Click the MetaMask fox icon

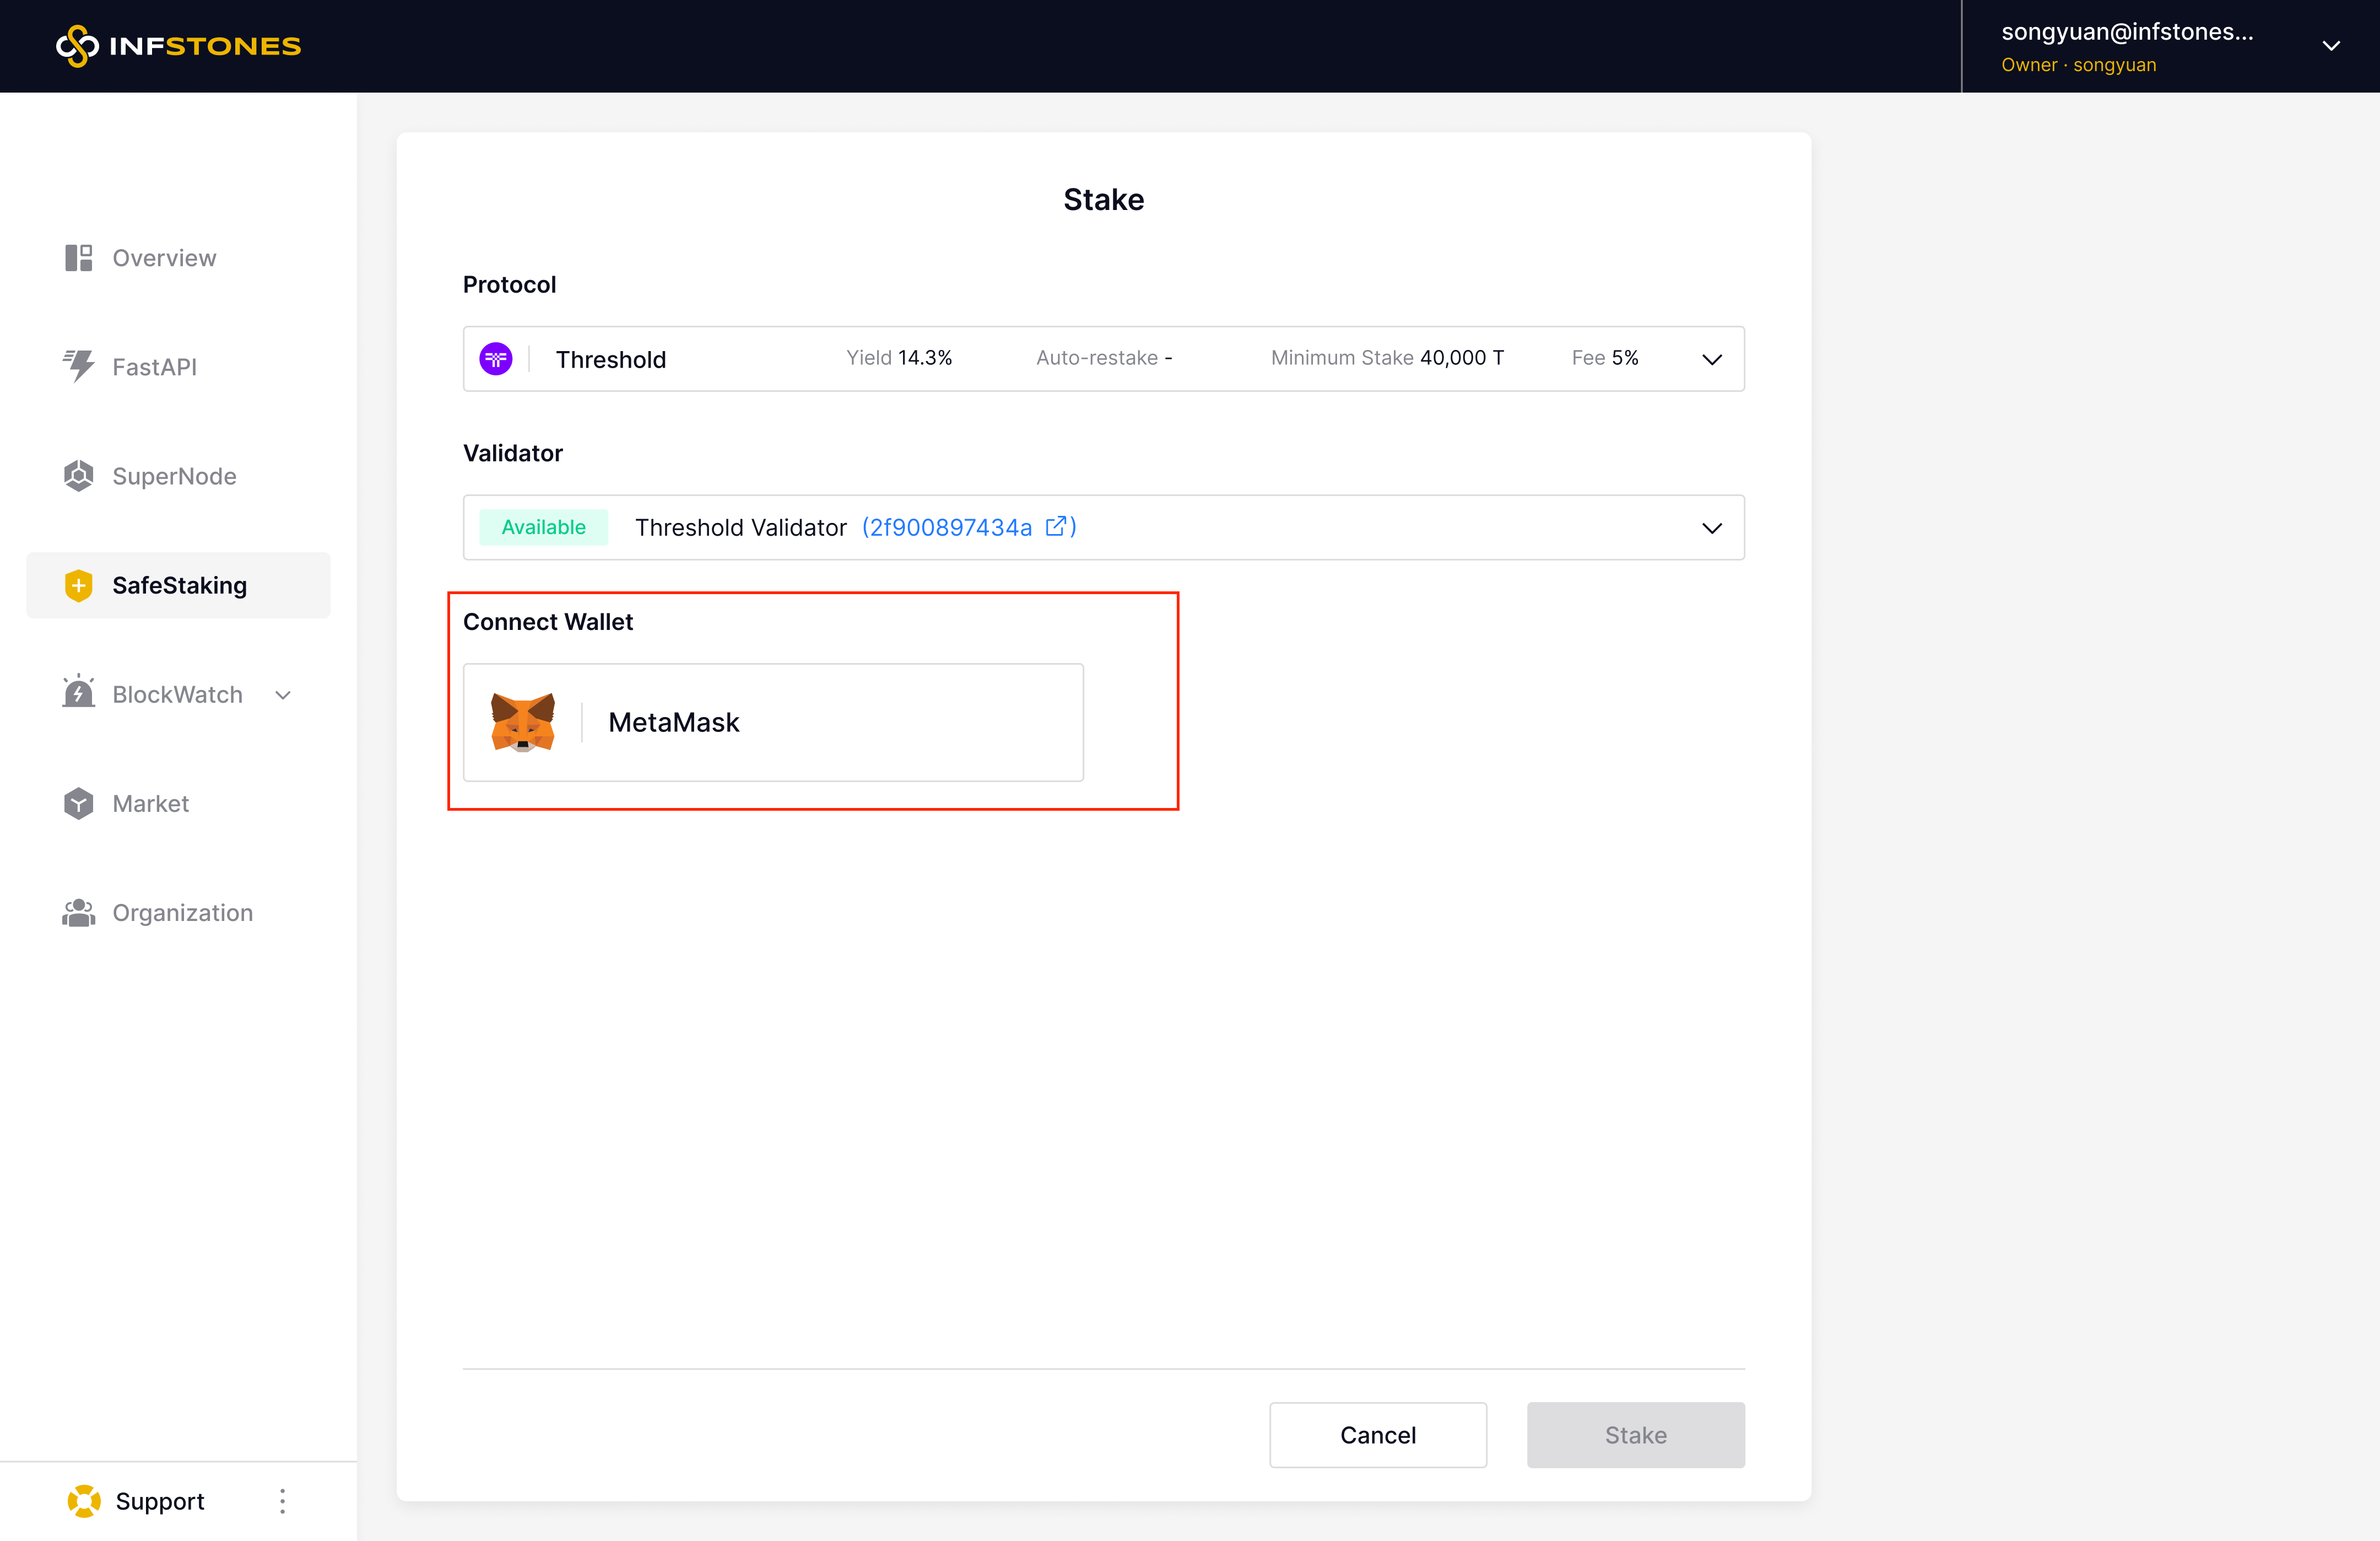(x=523, y=723)
